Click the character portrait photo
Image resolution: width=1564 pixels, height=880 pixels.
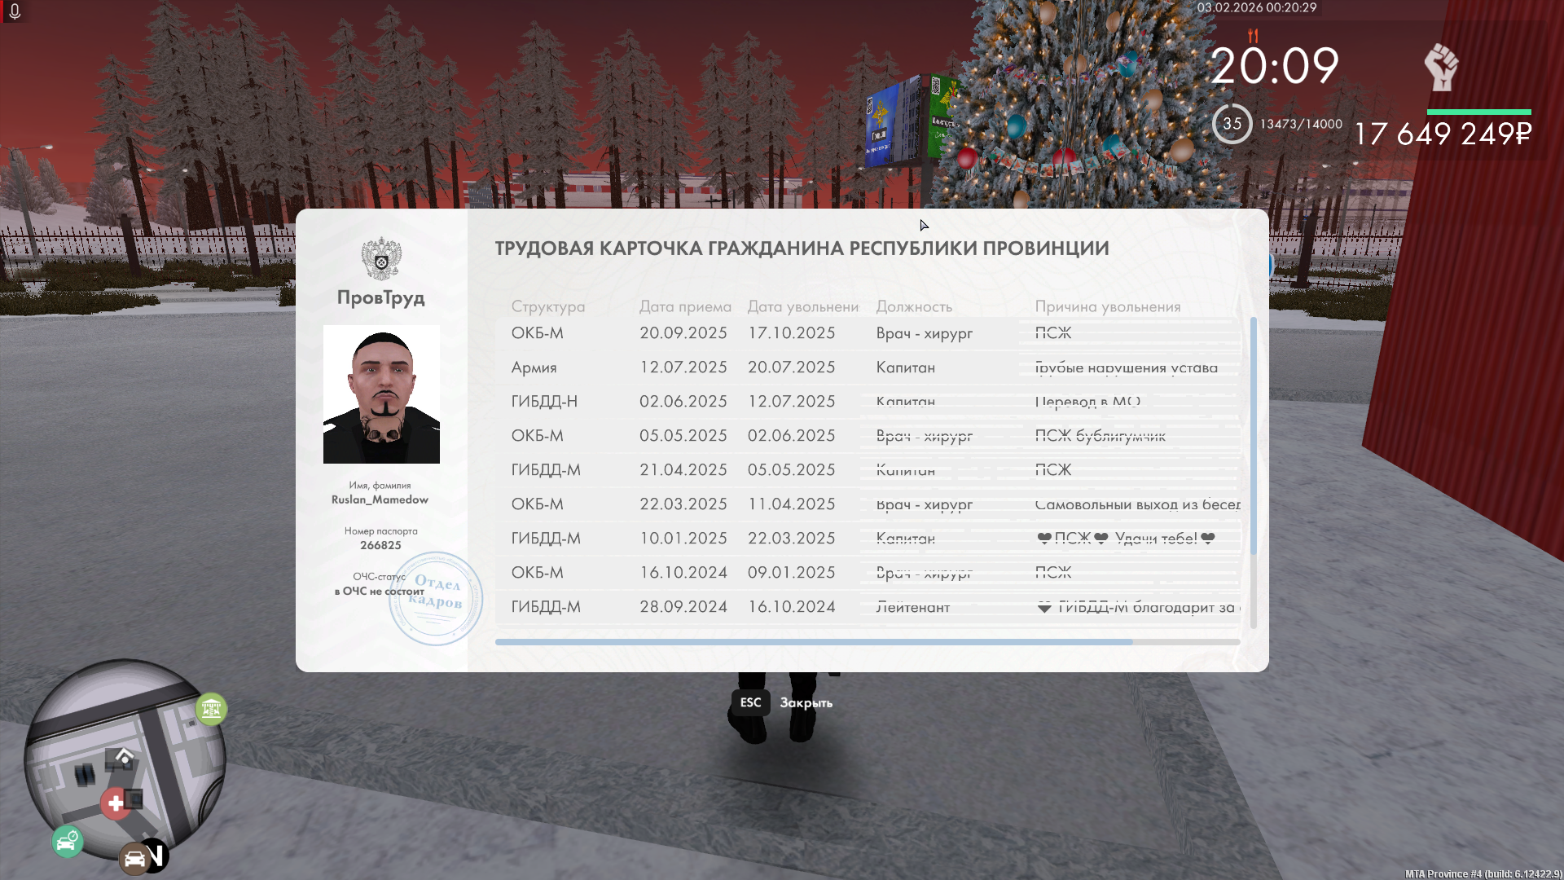pos(381,394)
